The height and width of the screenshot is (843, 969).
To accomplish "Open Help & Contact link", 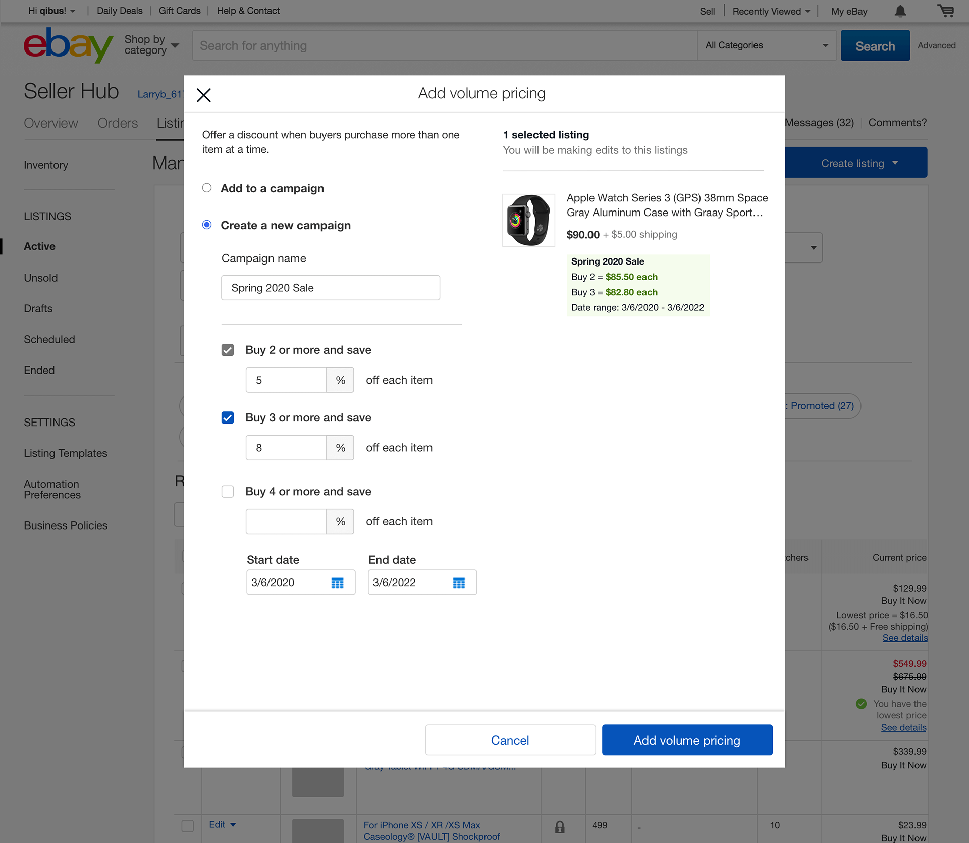I will coord(248,11).
